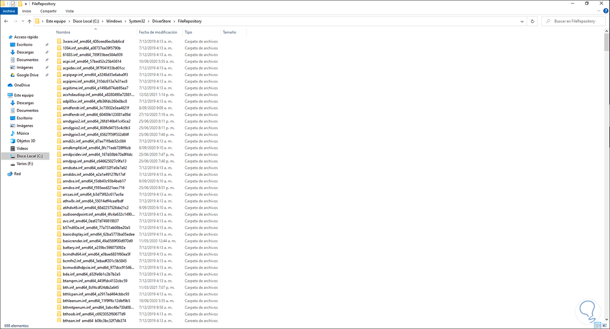Open the Vista ribbon tab
The image size is (610, 329).
click(x=69, y=11)
